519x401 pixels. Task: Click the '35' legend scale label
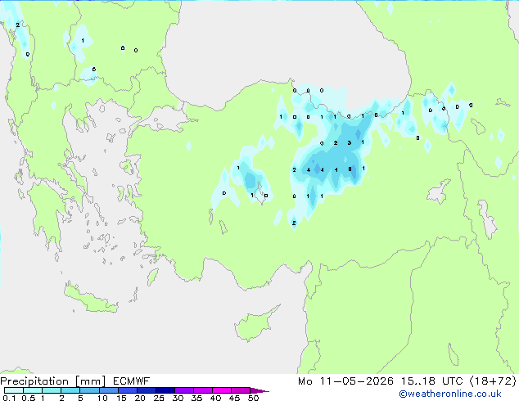pos(196,398)
